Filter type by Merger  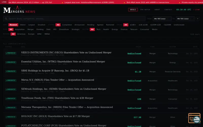coord(30,29)
